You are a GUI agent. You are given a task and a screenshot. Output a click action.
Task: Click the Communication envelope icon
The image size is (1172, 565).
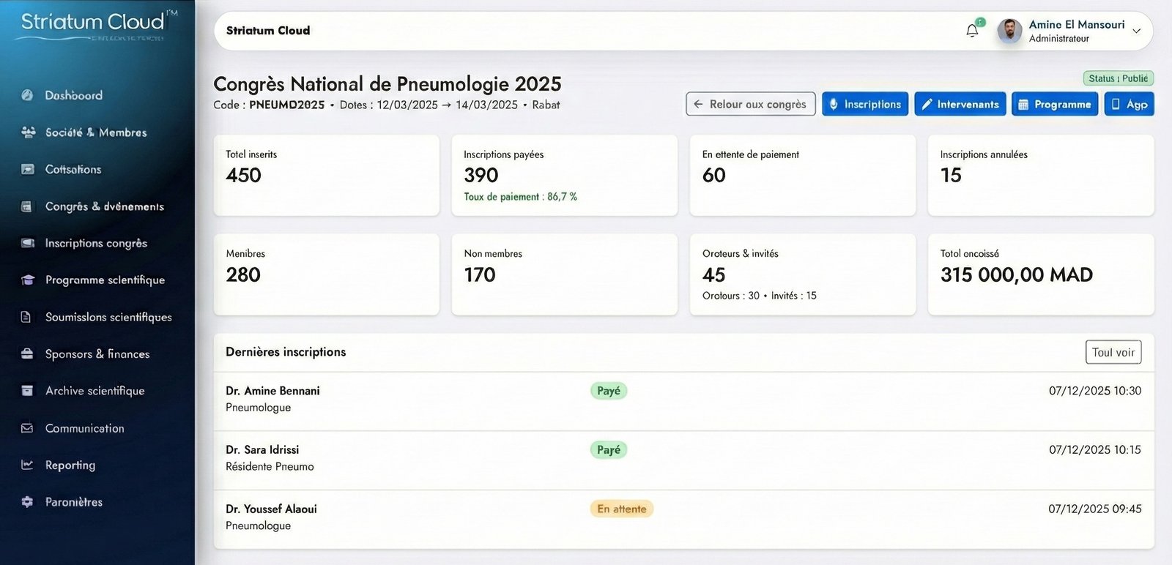(x=27, y=428)
